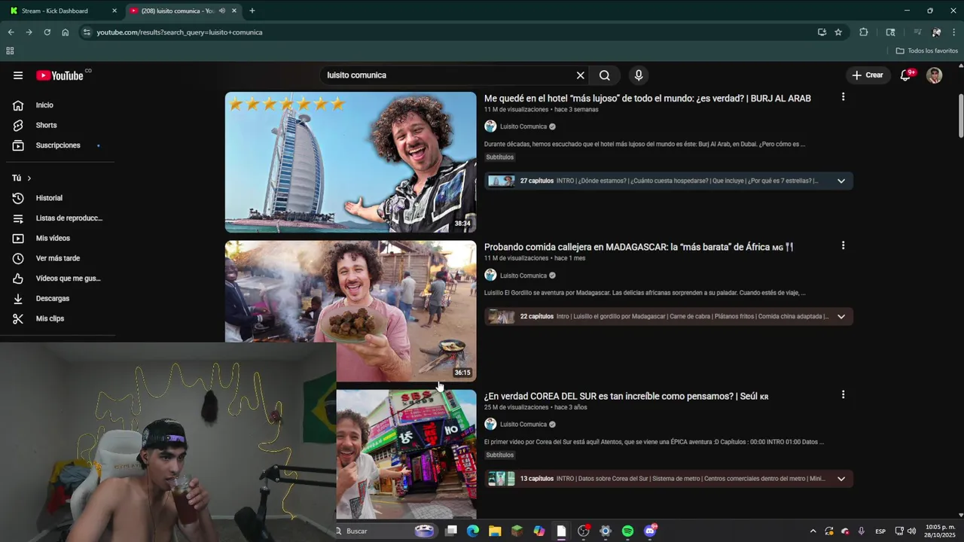Open options menu for the Madagascar video

pyautogui.click(x=843, y=245)
